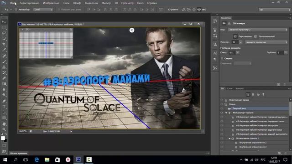
Task: Toggle show transform controls checkbox
Action: (x=59, y=10)
